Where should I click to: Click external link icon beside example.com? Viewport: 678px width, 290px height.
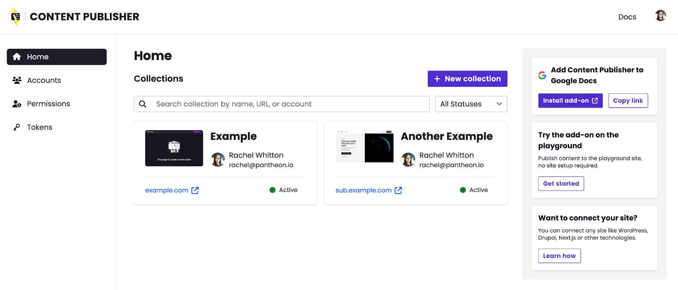coord(195,190)
